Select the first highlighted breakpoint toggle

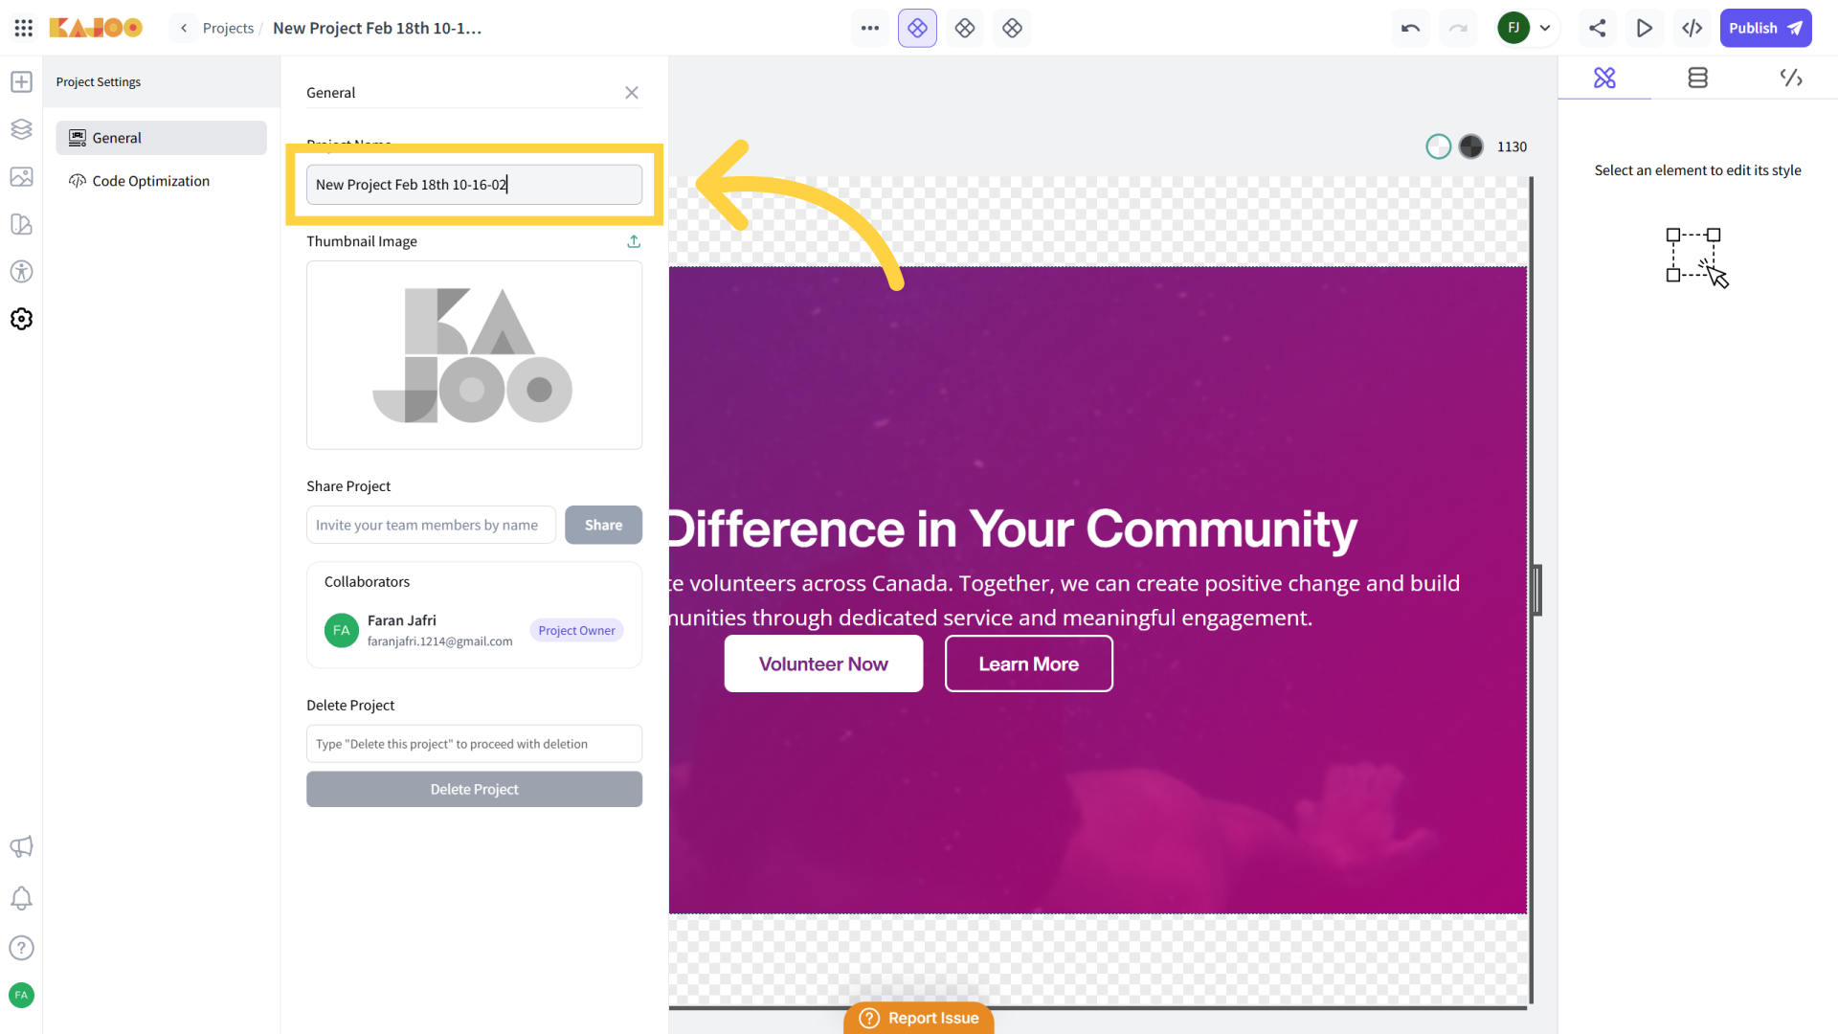tap(917, 28)
